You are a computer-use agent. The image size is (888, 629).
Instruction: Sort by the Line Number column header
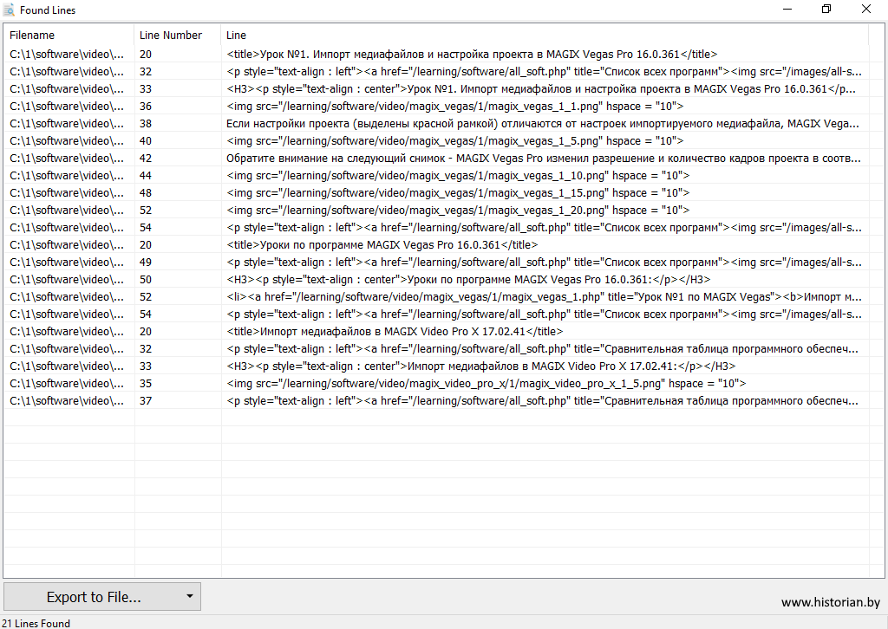click(x=171, y=36)
